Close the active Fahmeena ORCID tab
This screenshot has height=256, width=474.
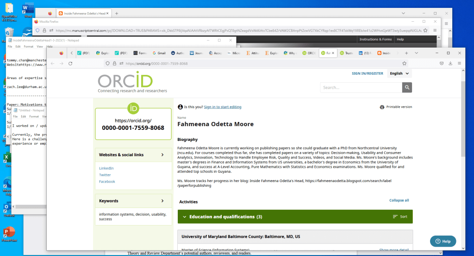tap(333, 53)
